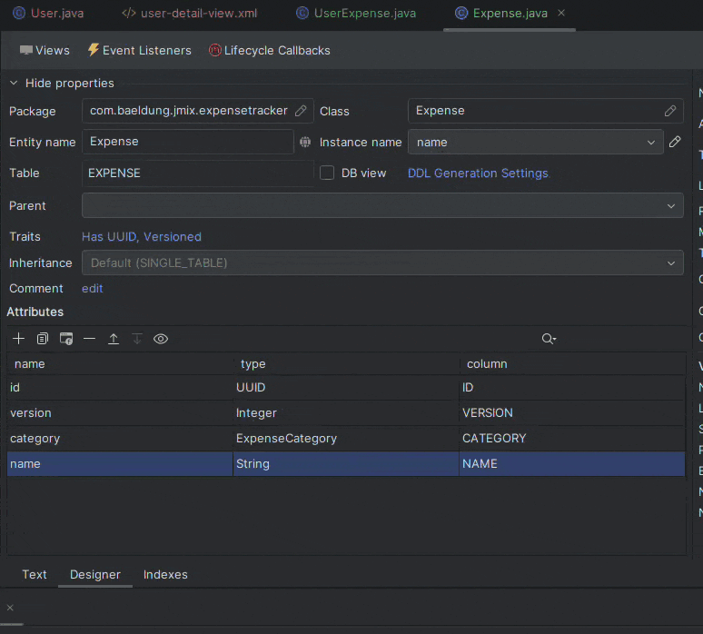Move selected attribute up with arrow icon
This screenshot has height=634, width=703.
(114, 339)
